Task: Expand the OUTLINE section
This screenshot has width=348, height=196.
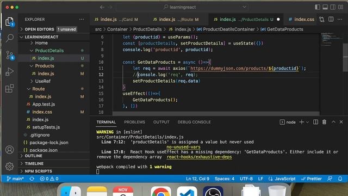Action: (x=54, y=156)
